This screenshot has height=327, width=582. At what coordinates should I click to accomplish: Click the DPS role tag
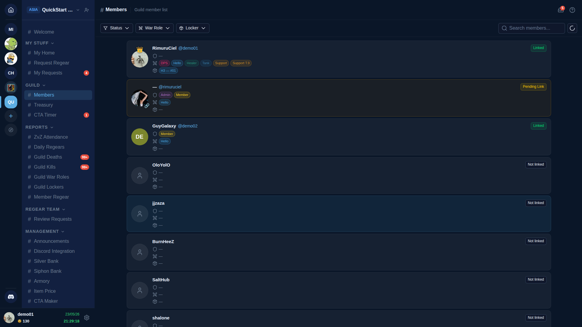(164, 63)
